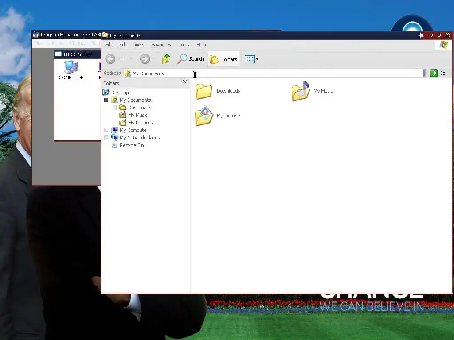
Task: Open the Help menu in My Documents
Action: (x=201, y=45)
